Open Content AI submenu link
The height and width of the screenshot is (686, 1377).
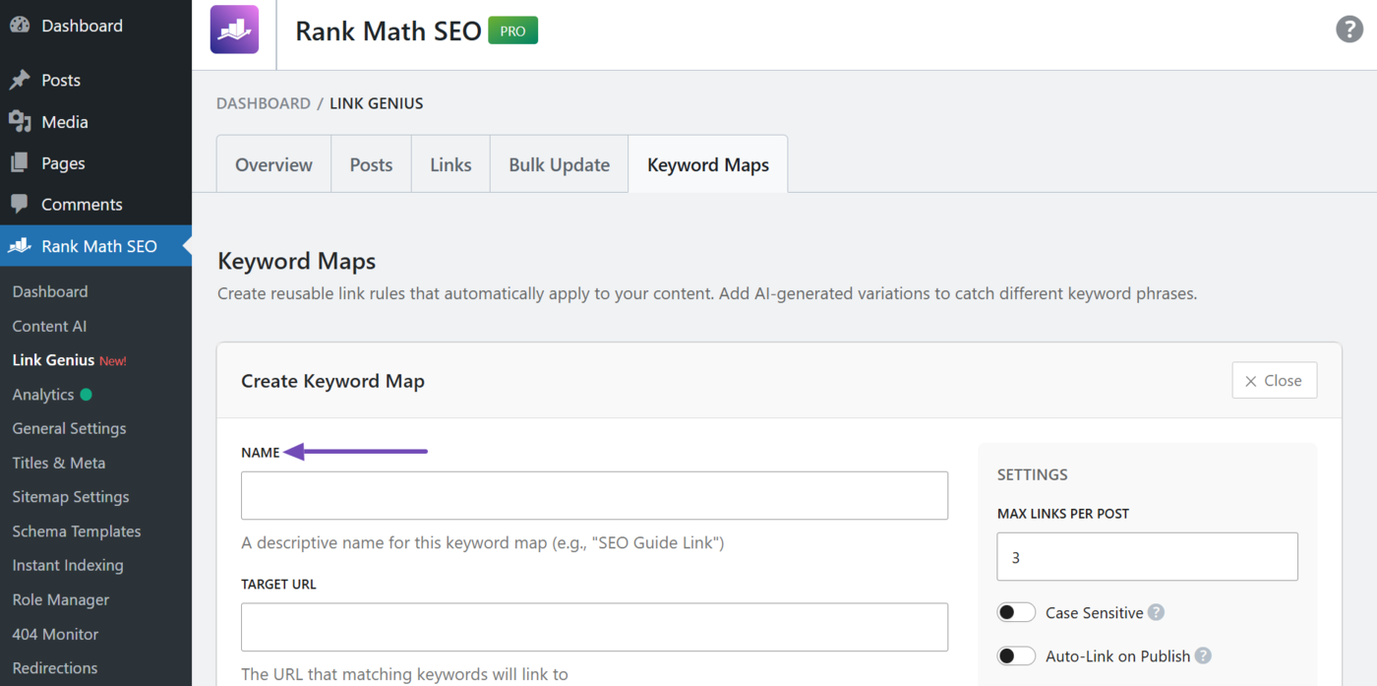click(x=49, y=326)
